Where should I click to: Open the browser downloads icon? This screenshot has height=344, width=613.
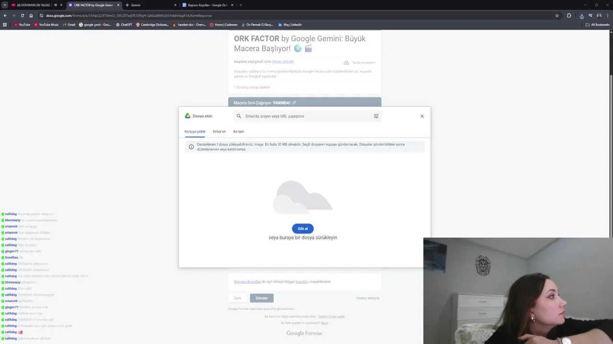(581, 15)
